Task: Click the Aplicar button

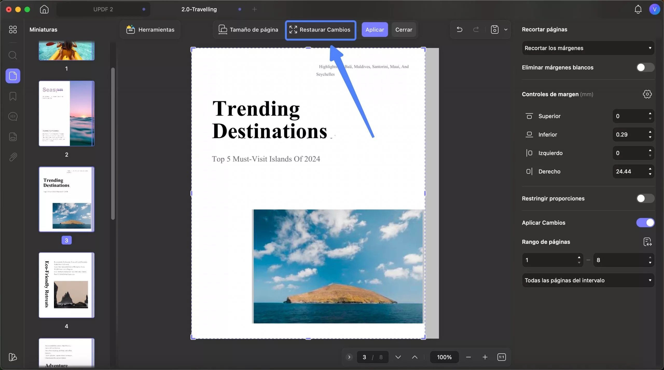Action: (375, 30)
